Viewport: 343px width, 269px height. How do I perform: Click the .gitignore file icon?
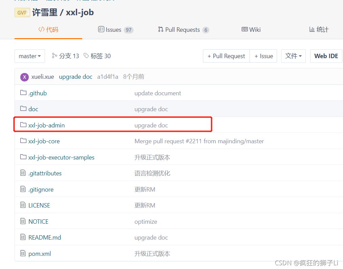23,189
